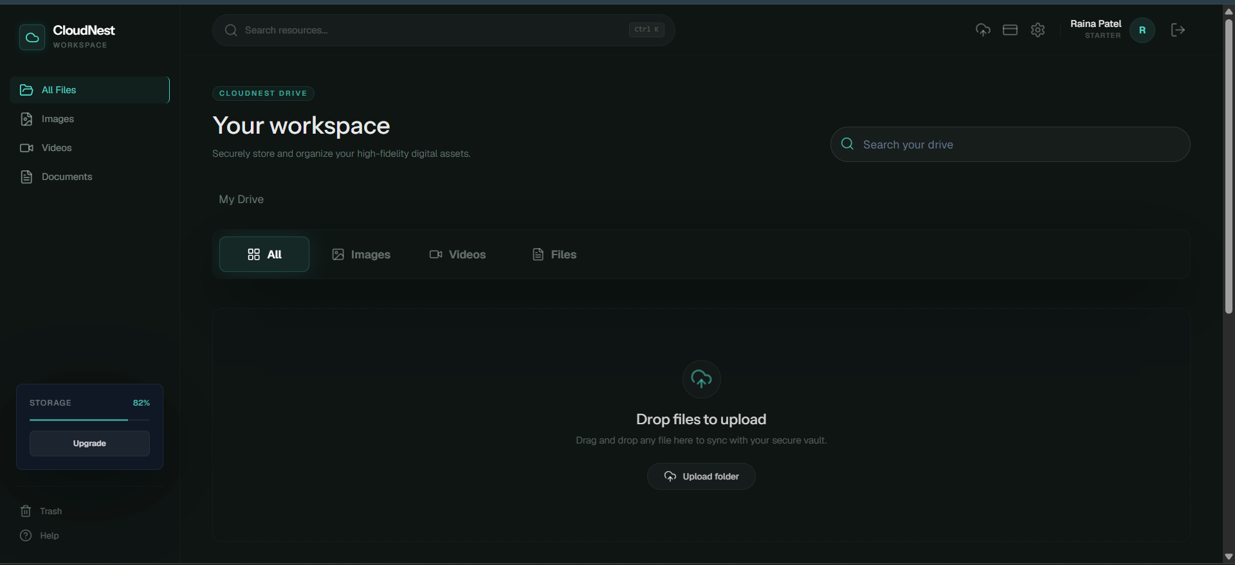The height and width of the screenshot is (565, 1235).
Task: Select the All filter tab
Action: [264, 255]
